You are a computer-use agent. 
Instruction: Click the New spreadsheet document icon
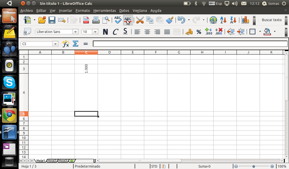click(27, 20)
